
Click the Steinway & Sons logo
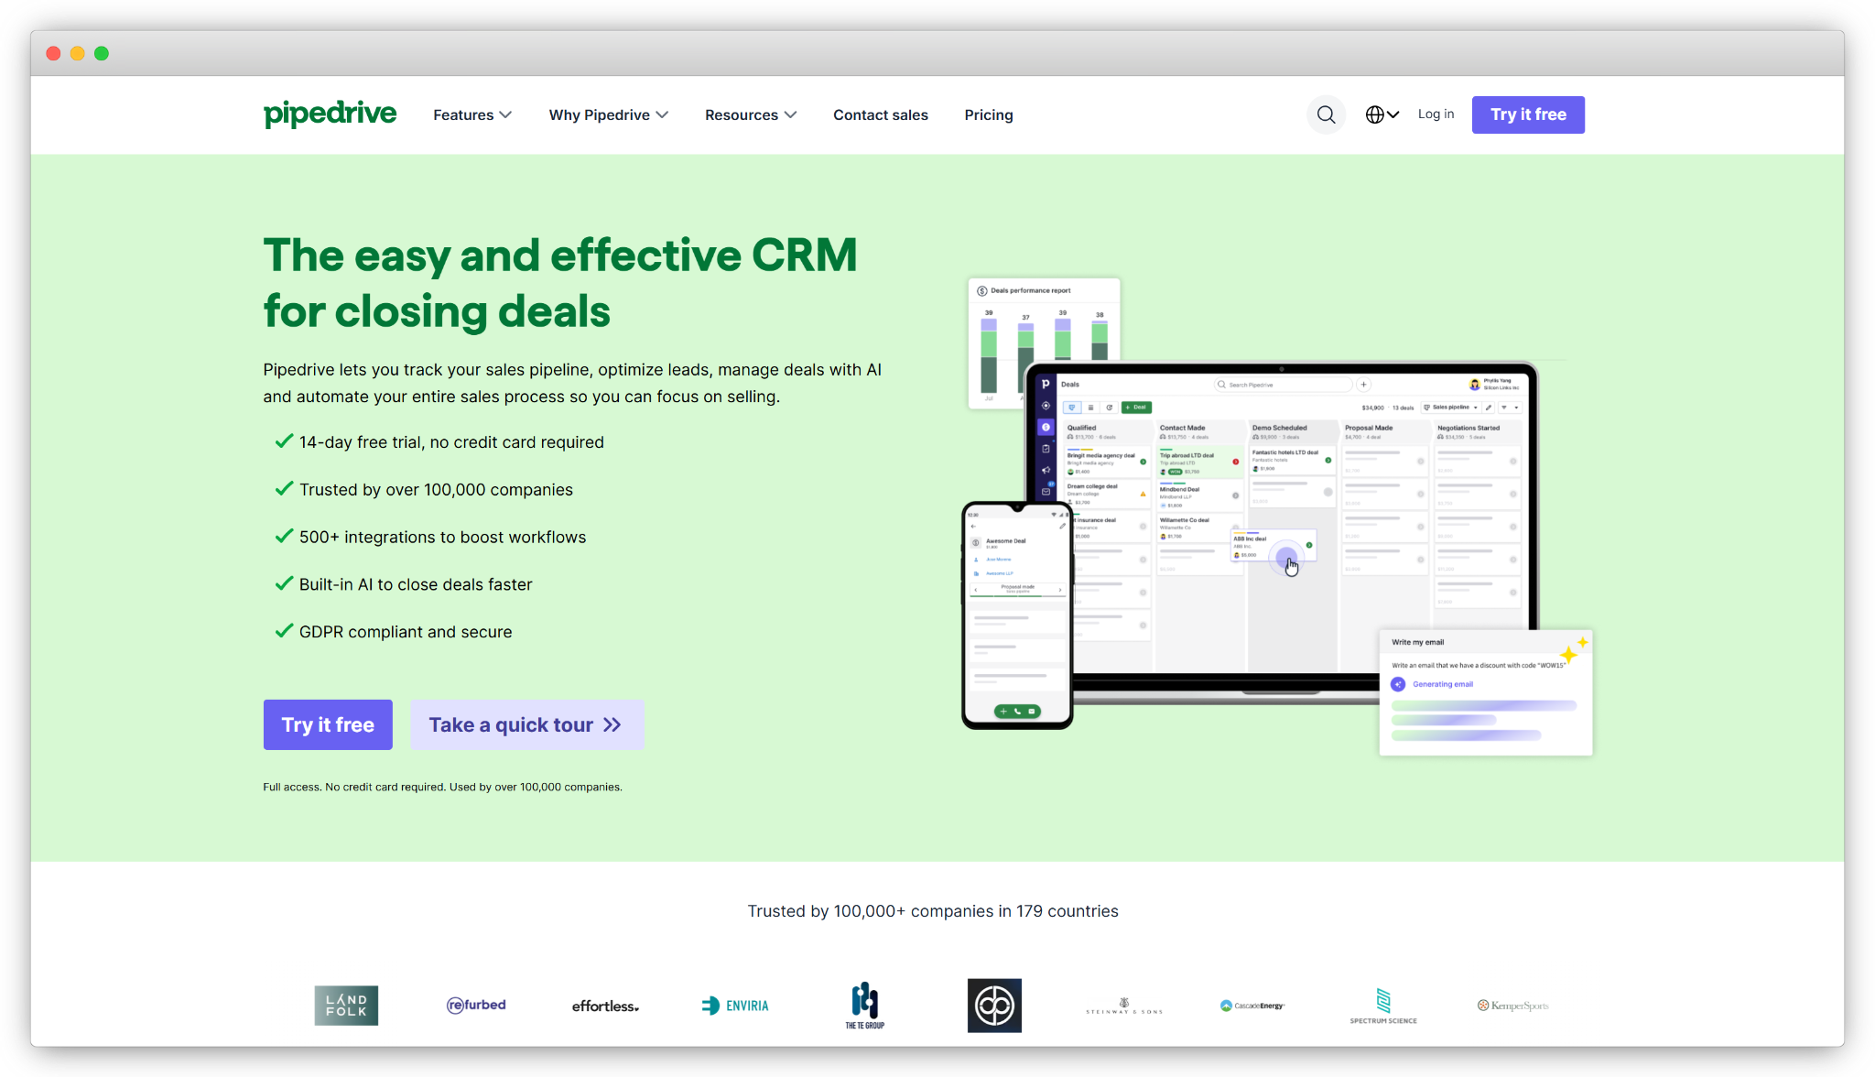1124,1006
